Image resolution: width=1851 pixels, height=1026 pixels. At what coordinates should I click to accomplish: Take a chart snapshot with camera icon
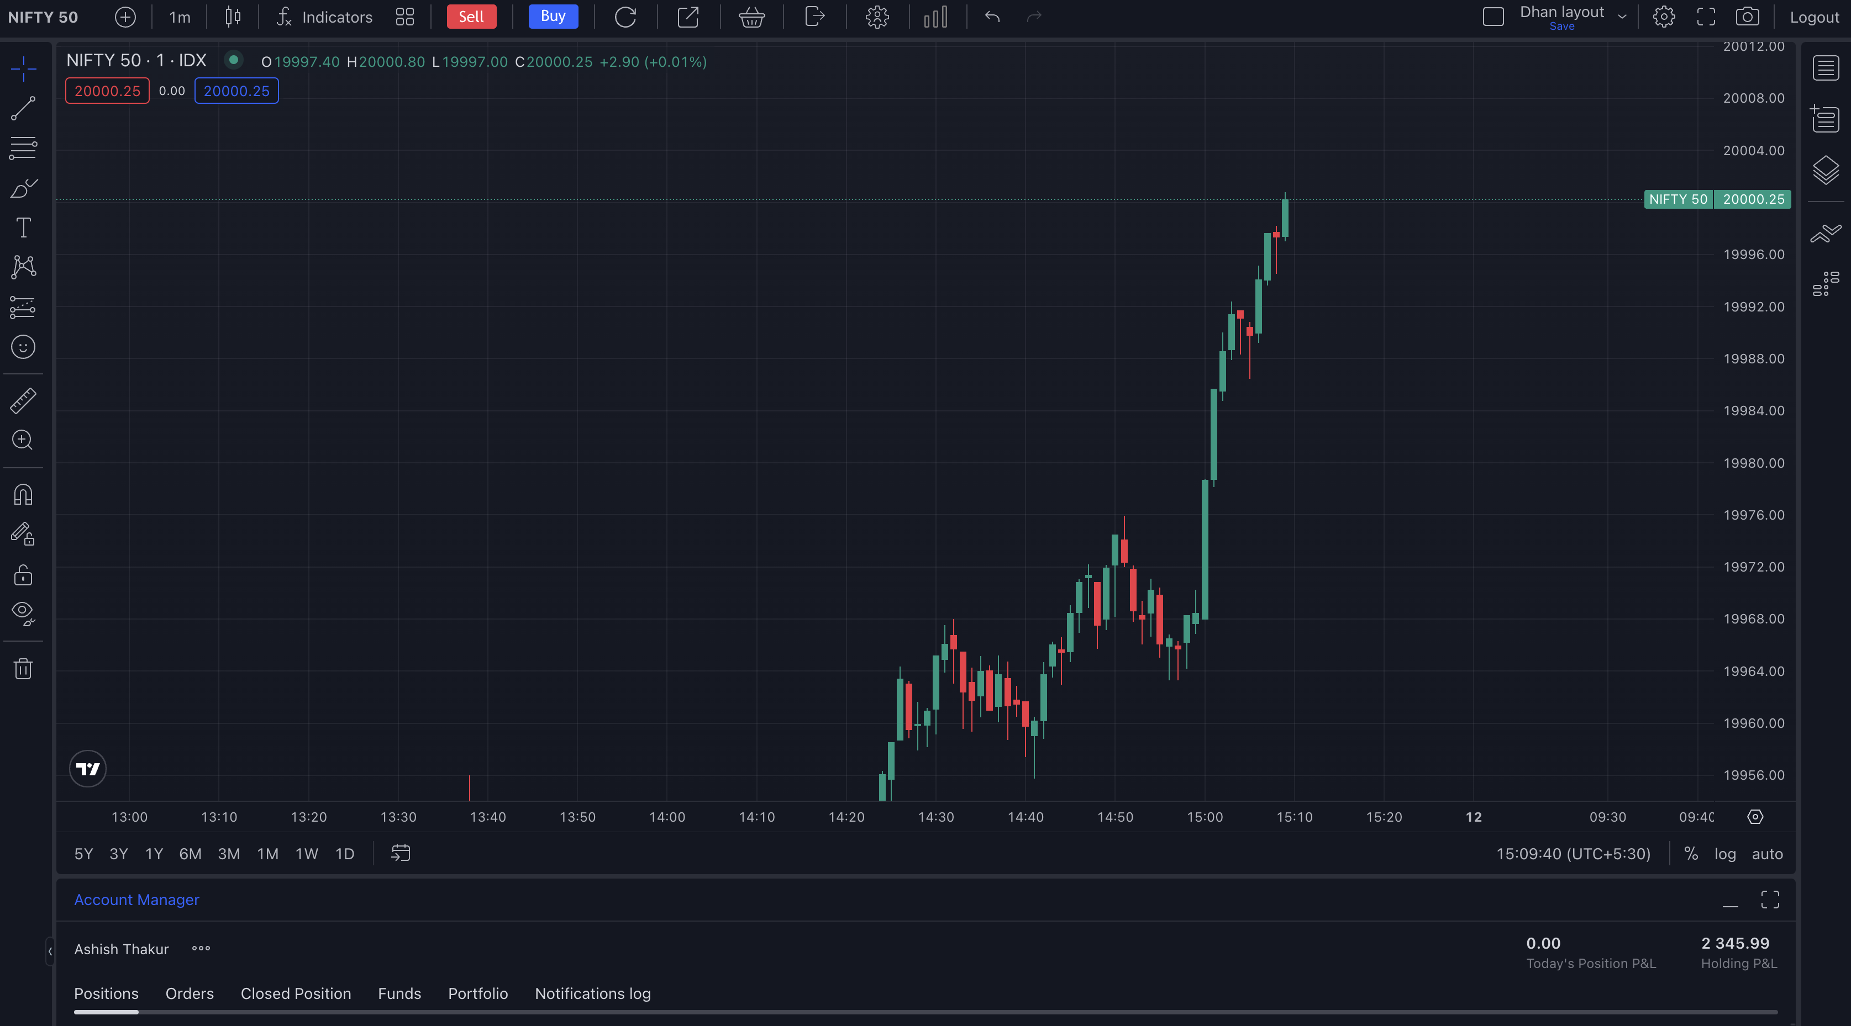tap(1748, 17)
